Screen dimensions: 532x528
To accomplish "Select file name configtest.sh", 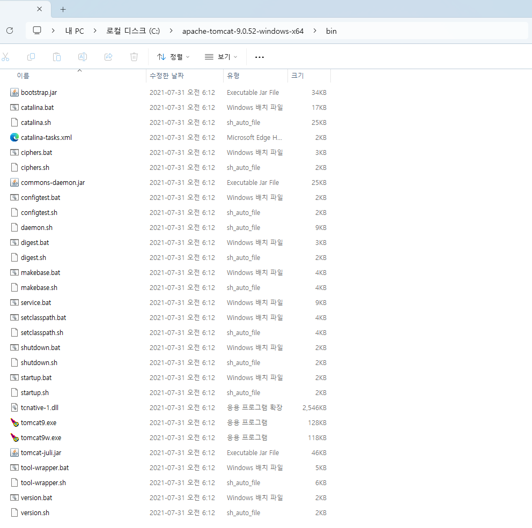I will [x=39, y=213].
